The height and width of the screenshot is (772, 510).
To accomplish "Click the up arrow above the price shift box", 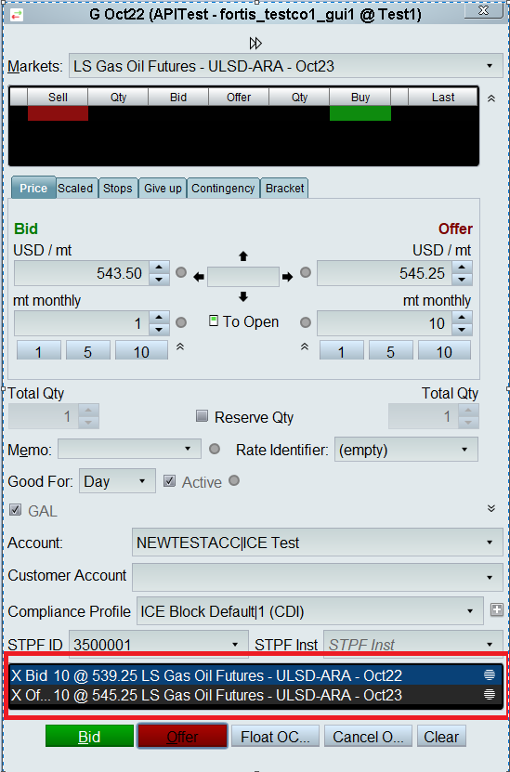I will tap(243, 256).
